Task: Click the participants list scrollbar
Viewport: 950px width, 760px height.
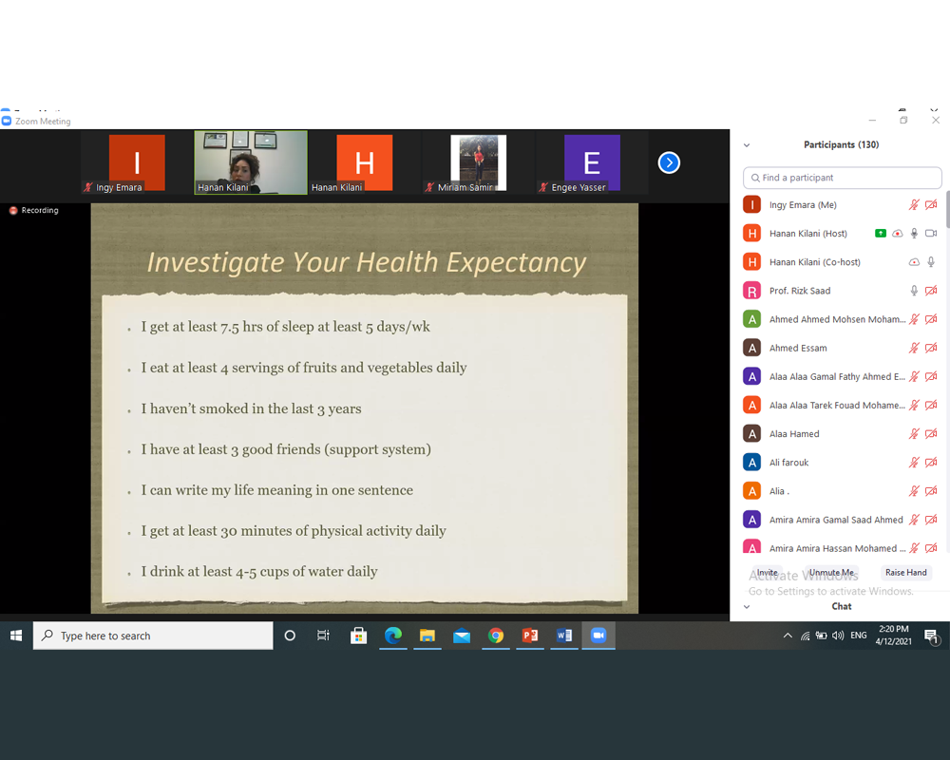Action: (x=946, y=211)
